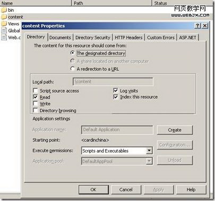Click the Unload button

click(175, 160)
